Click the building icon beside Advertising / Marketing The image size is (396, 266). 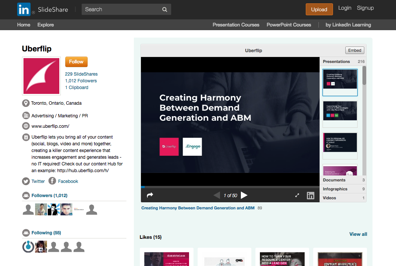[x=26, y=115]
